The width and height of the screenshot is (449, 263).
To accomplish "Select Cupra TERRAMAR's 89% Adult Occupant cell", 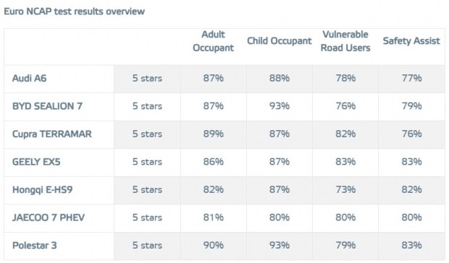I will click(x=214, y=134).
